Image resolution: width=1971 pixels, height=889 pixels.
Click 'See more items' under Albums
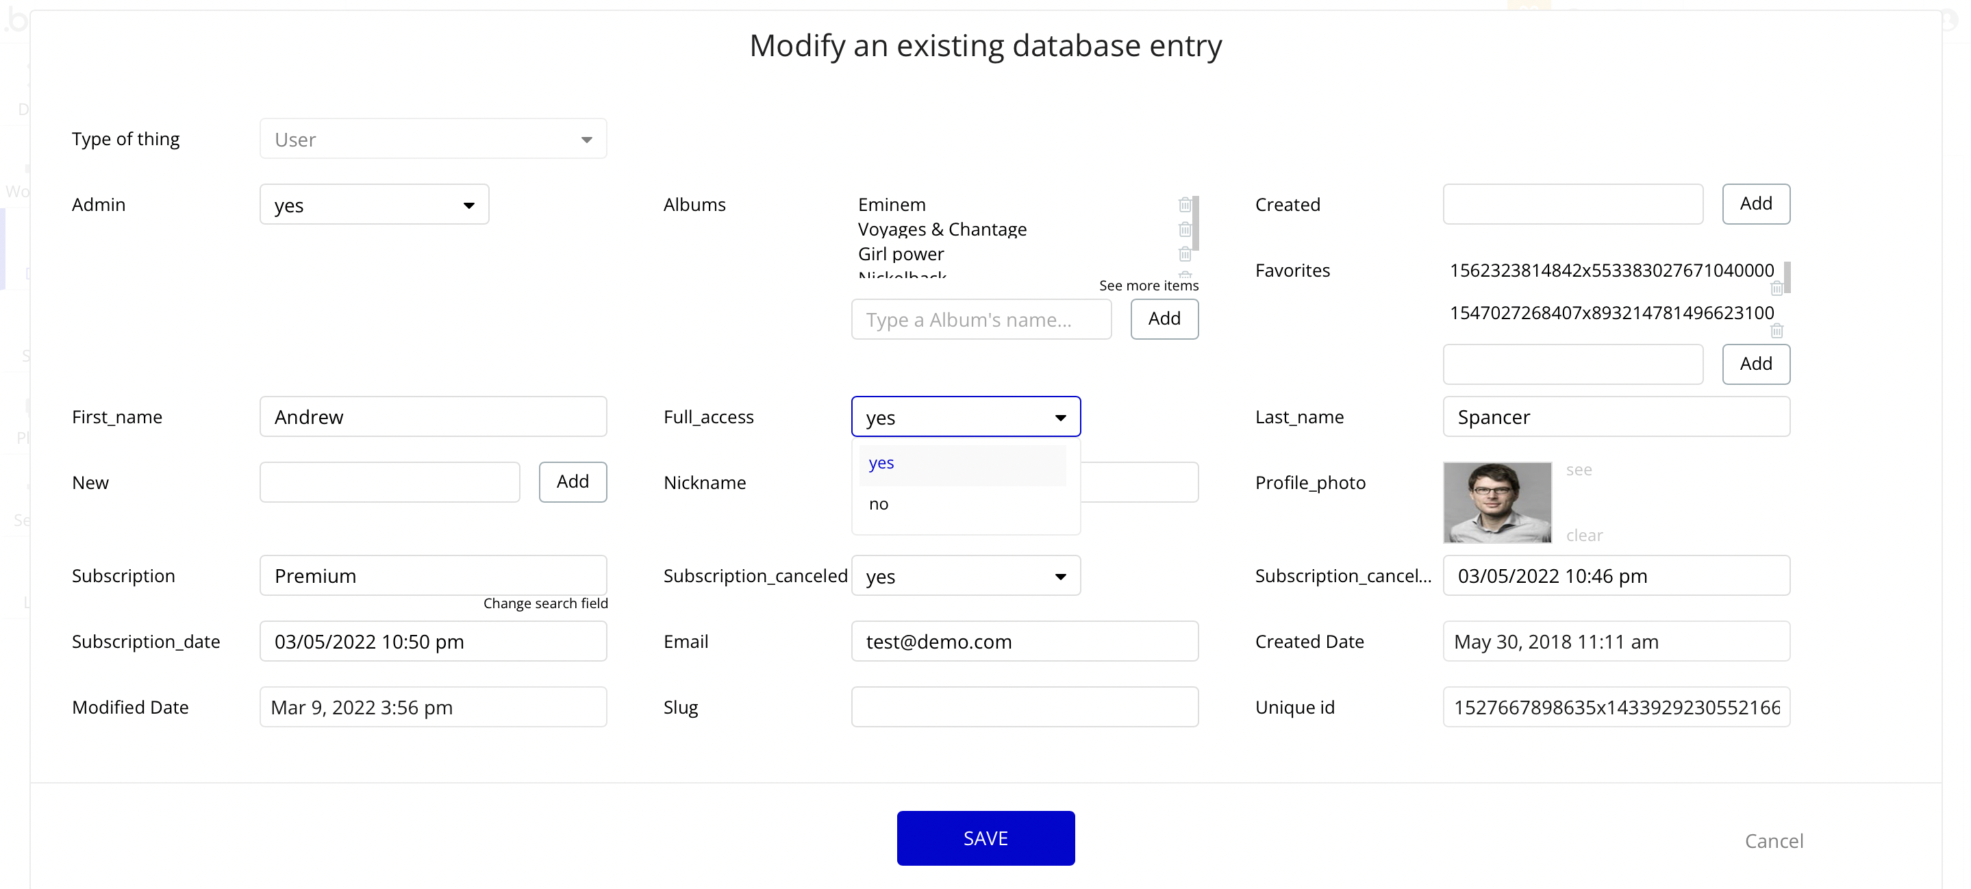click(1148, 286)
